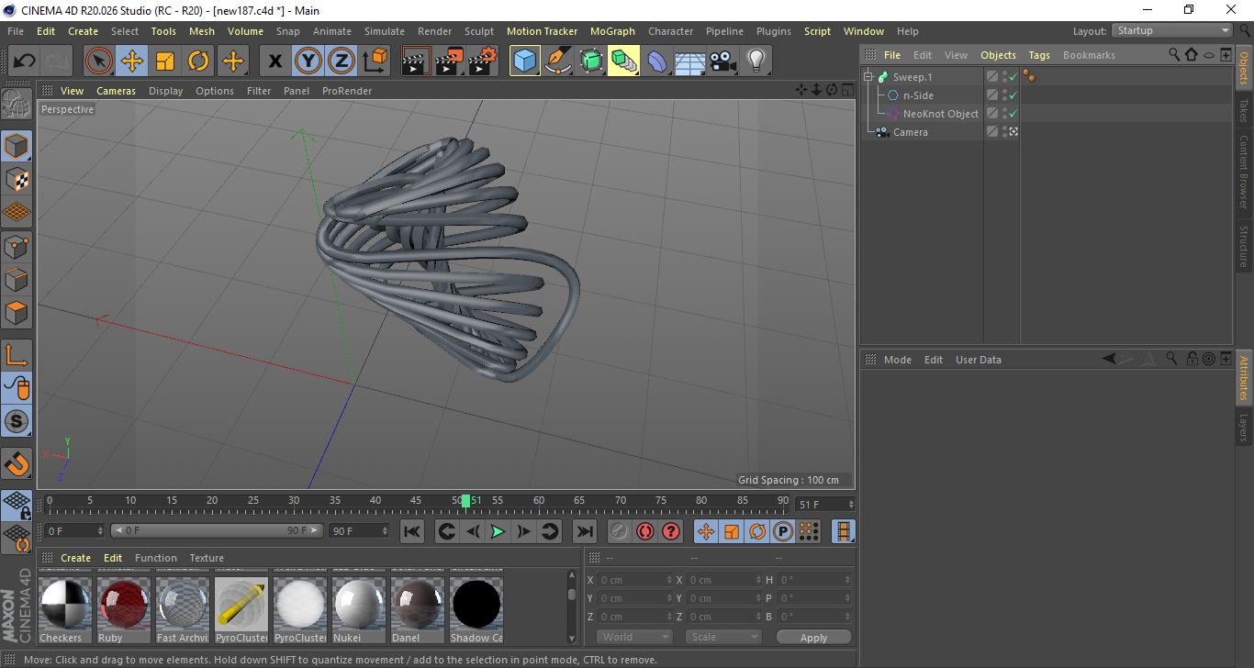Toggle Z axis lock
Image resolution: width=1254 pixels, height=668 pixels.
click(341, 61)
